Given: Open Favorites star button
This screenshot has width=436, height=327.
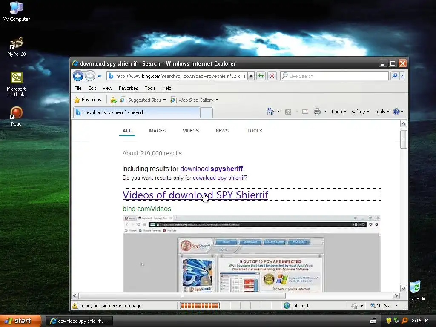Looking at the screenshot, I should point(88,100).
